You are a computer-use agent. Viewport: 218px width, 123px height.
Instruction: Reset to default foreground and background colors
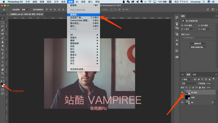tap(1, 81)
